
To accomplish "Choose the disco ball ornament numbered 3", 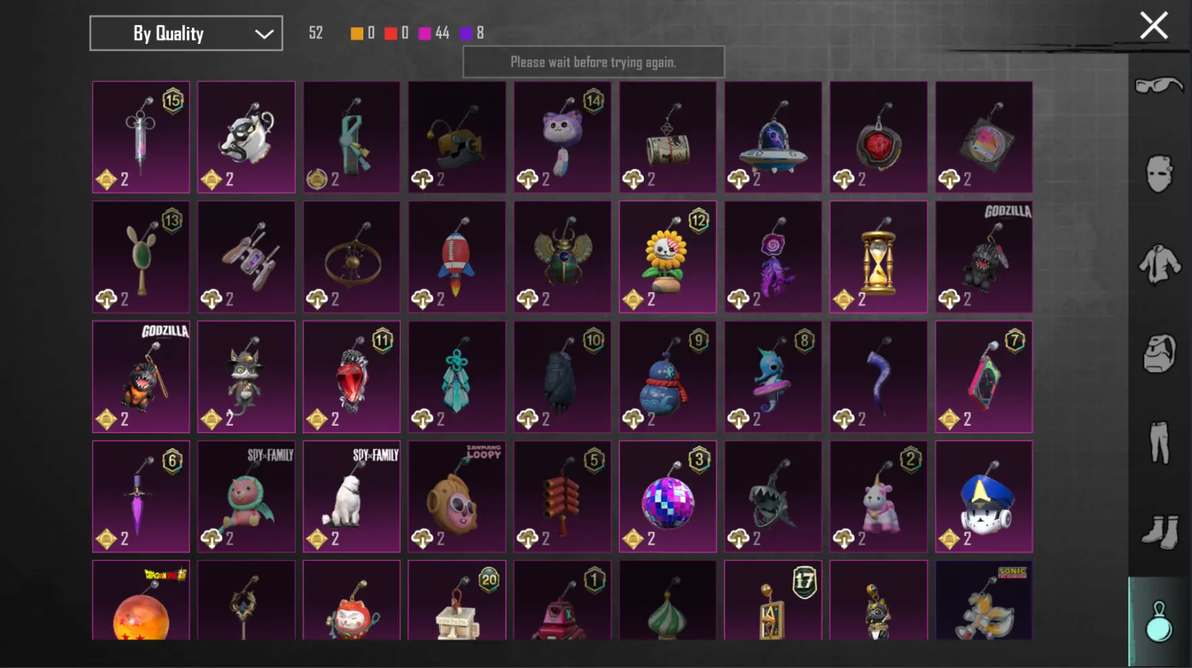I will (667, 497).
